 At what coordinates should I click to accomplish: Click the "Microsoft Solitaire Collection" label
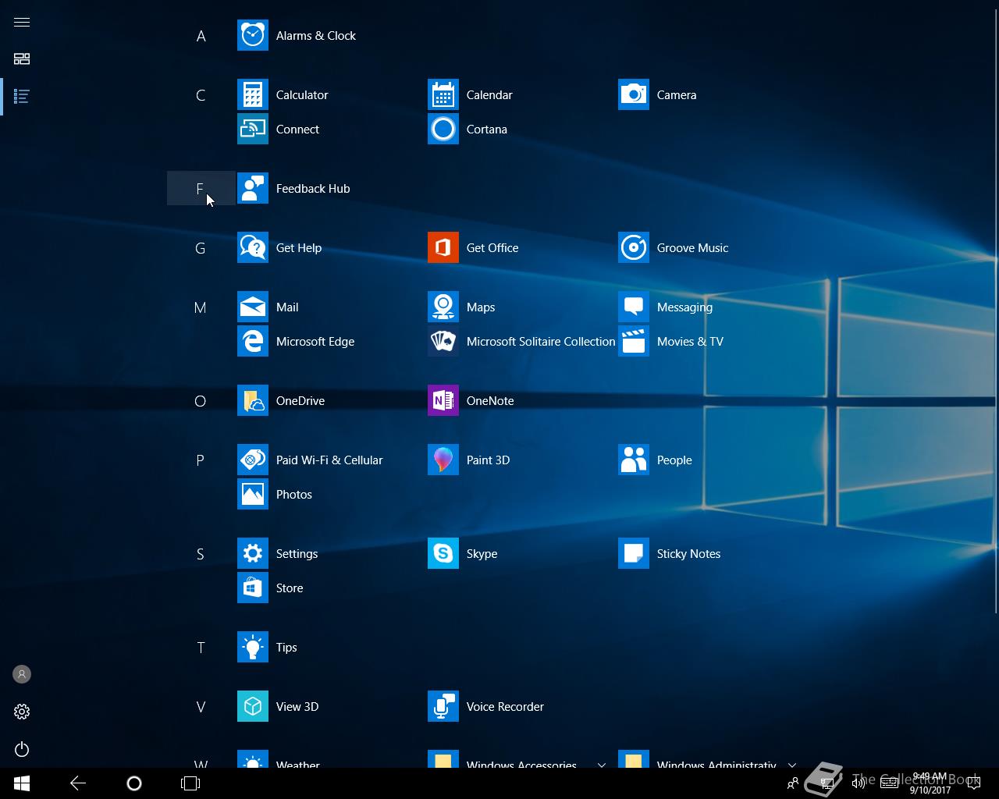pos(541,342)
